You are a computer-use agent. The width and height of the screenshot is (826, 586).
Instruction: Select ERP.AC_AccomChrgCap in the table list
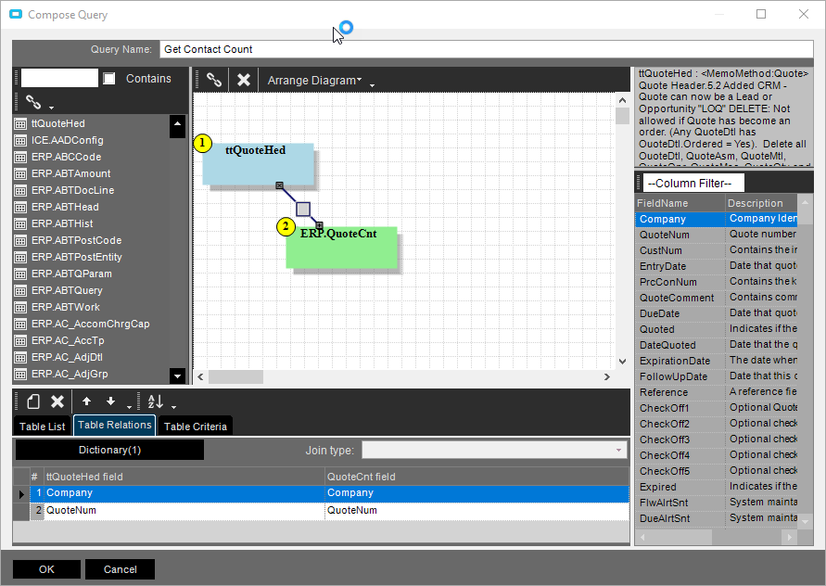(90, 325)
